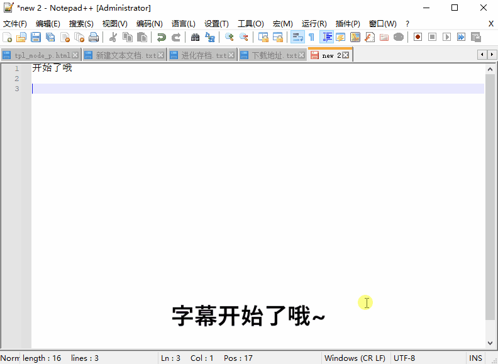Click the Redo arrow icon
This screenshot has width=498, height=364.
[x=175, y=37]
